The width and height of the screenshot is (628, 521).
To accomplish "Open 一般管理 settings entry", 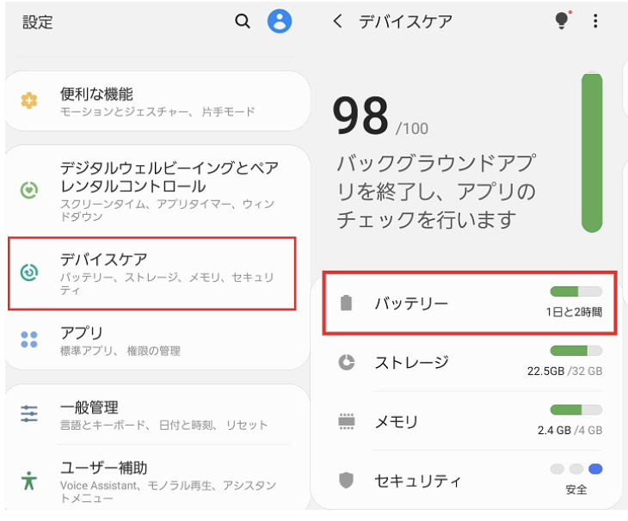I will coord(157,414).
